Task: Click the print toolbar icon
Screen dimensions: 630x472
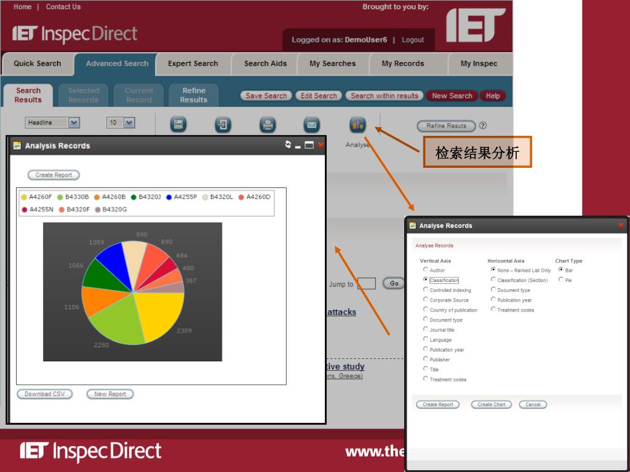Action: click(x=268, y=124)
